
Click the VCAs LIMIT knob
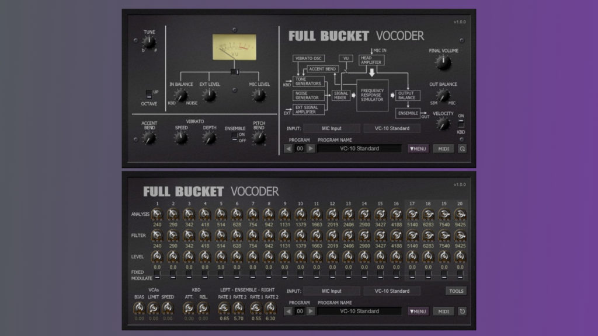154,307
